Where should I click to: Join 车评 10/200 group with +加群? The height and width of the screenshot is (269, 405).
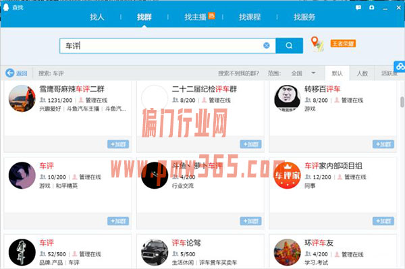tap(118, 221)
